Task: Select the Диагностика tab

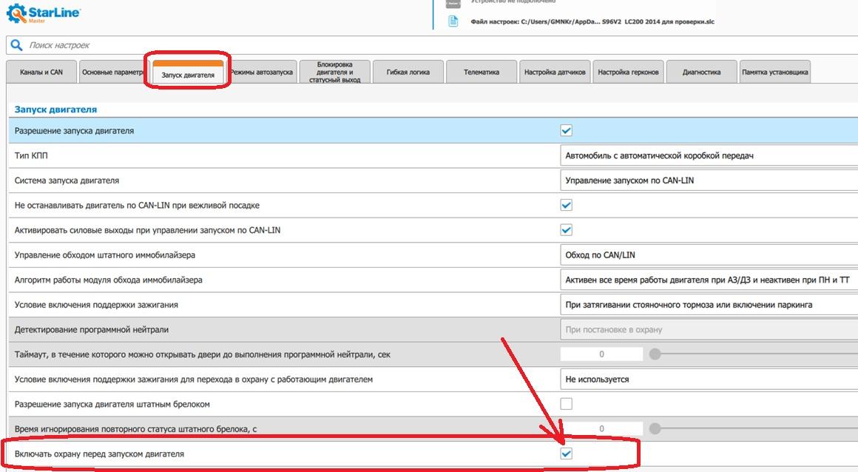Action: [x=701, y=73]
